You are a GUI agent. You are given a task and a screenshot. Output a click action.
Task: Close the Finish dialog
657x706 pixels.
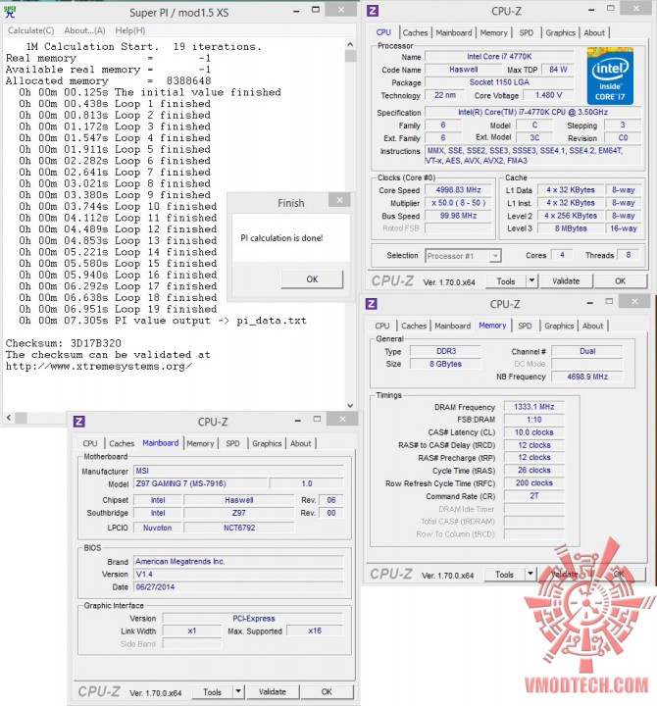(340, 200)
